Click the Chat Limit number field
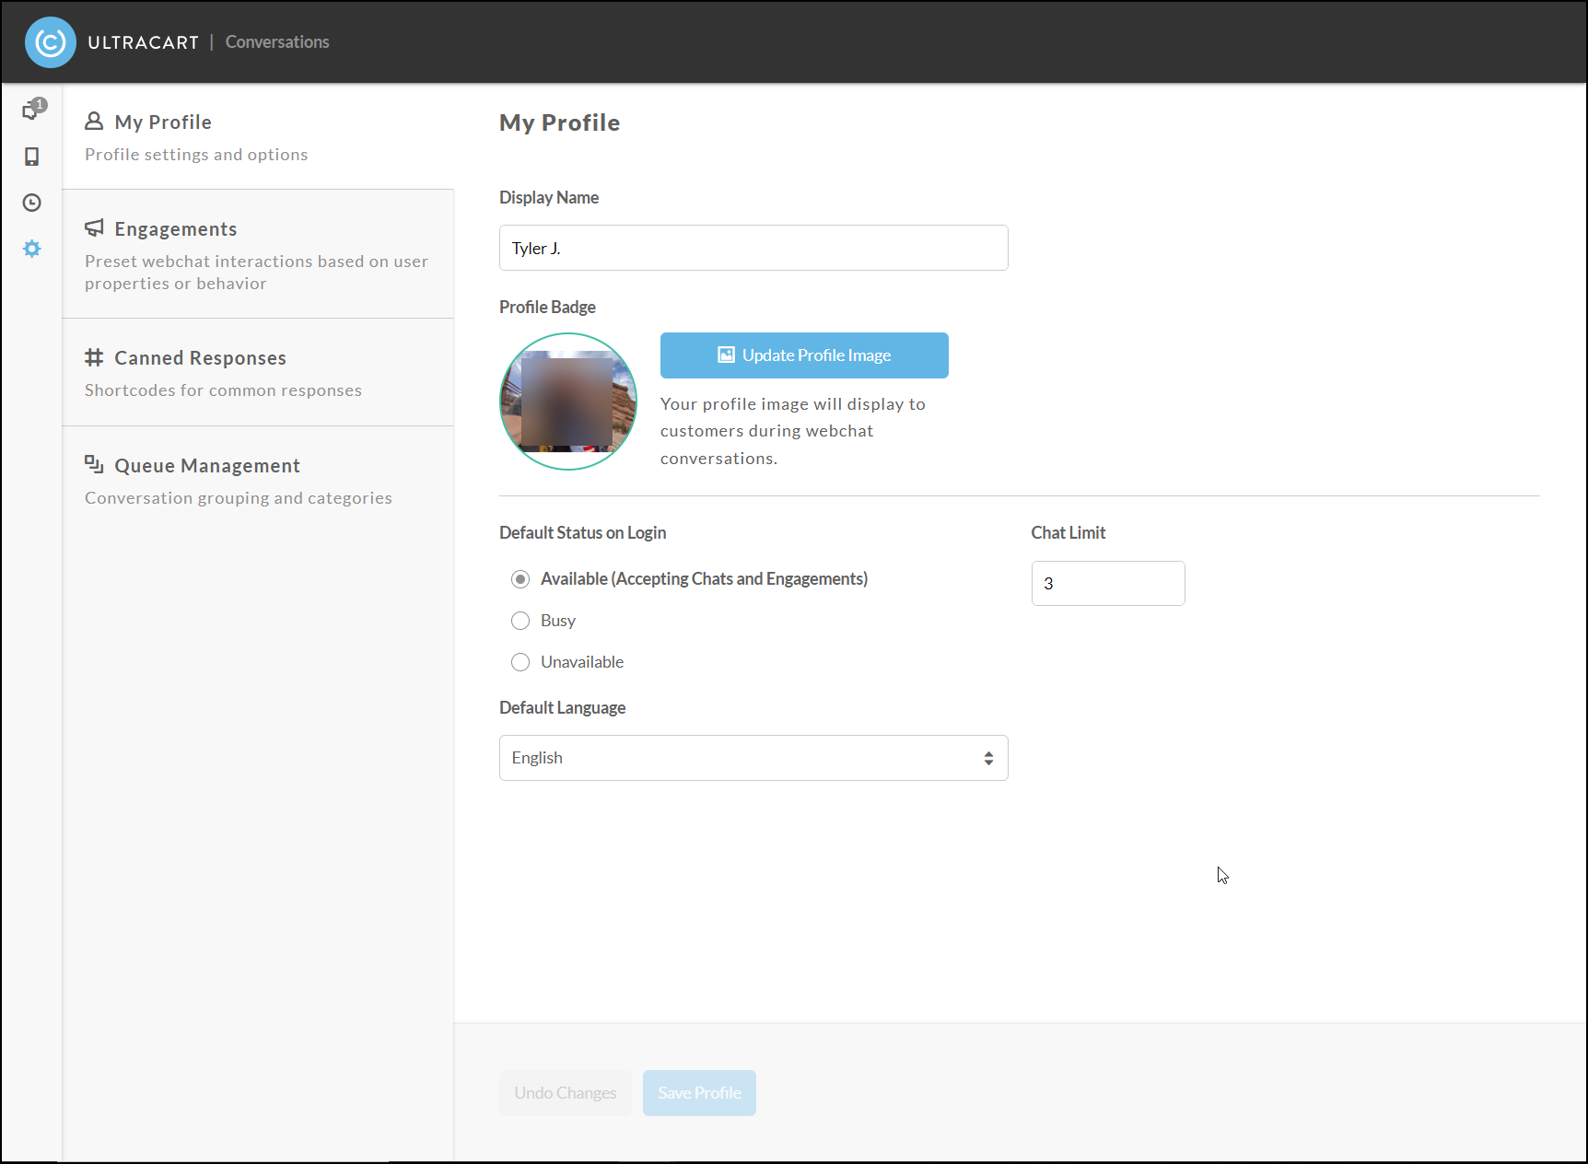1588x1164 pixels. 1108,583
